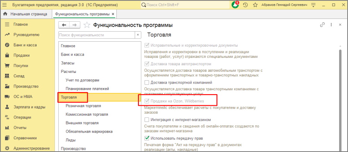Open service settings menu icon
348x152 pixels.
tap(313, 5)
